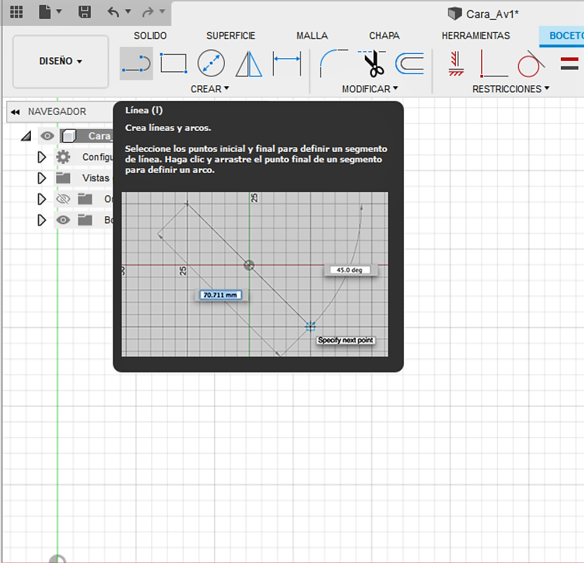Image resolution: width=584 pixels, height=563 pixels.
Task: Switch to the MALLA tab
Action: point(312,36)
